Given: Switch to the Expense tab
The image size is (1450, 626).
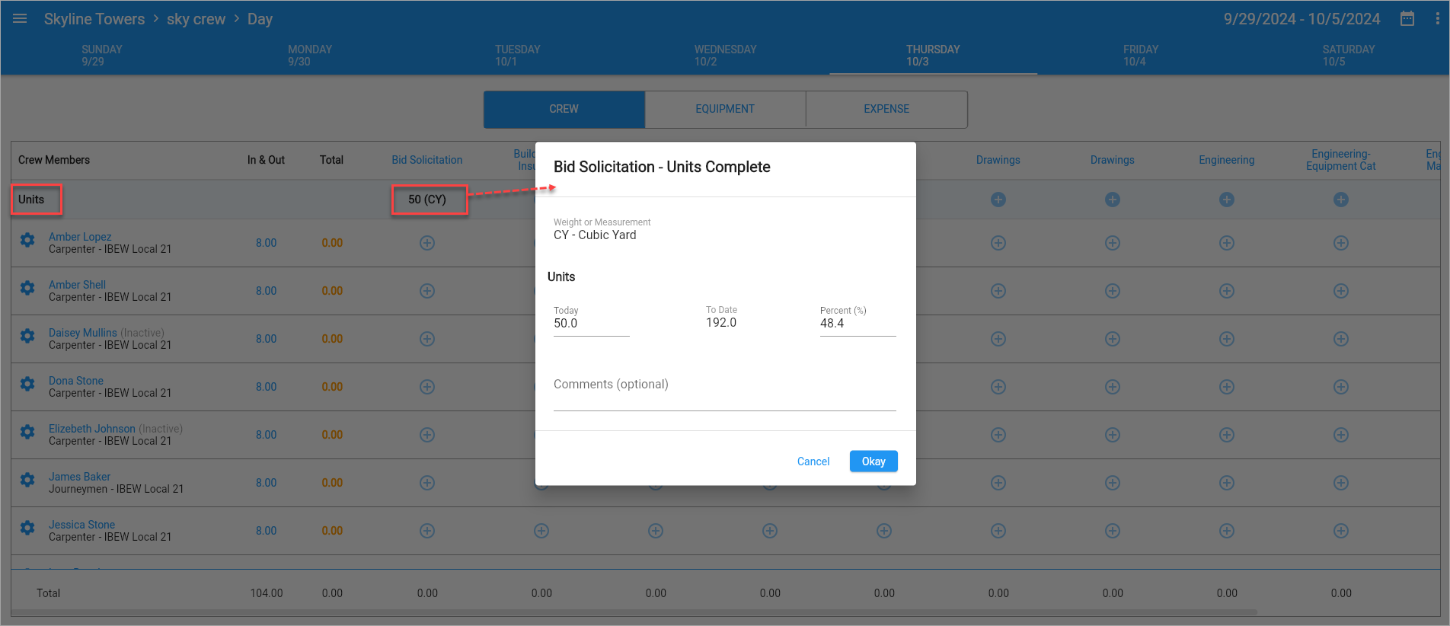Looking at the screenshot, I should [x=886, y=110].
